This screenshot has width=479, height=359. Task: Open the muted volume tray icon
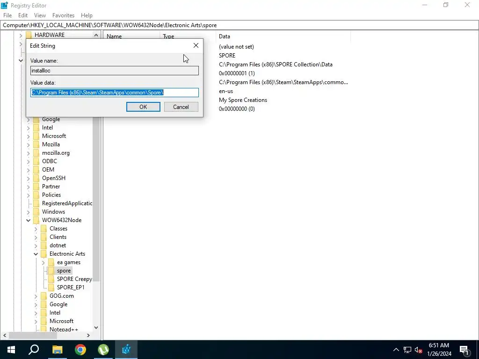(418, 350)
